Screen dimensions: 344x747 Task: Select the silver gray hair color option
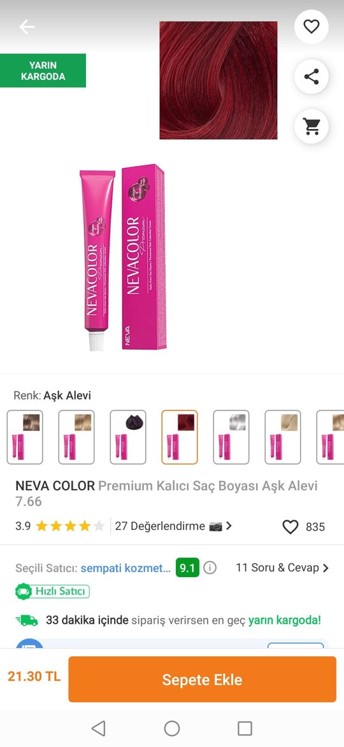[231, 437]
